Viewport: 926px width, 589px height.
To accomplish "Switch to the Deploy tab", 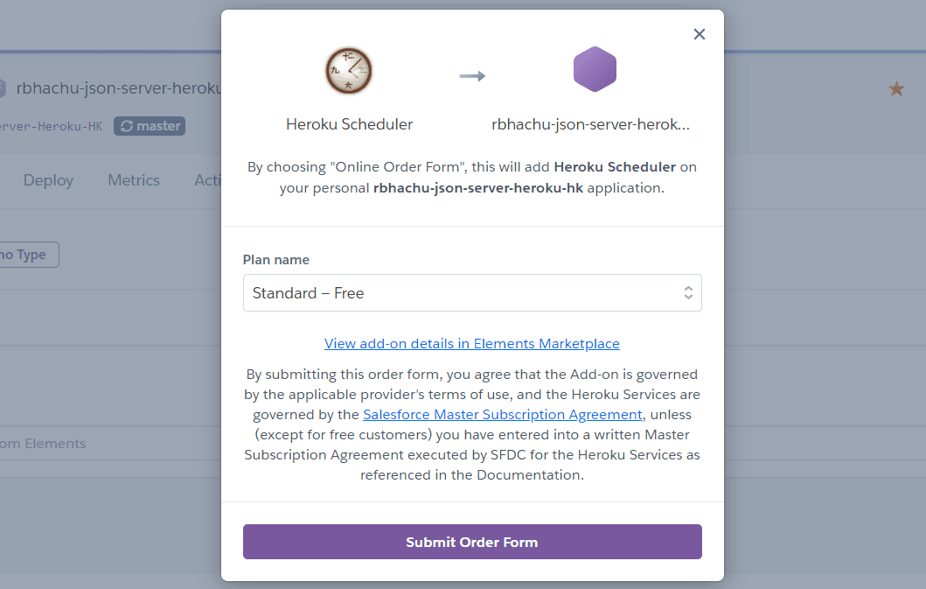I will point(48,180).
